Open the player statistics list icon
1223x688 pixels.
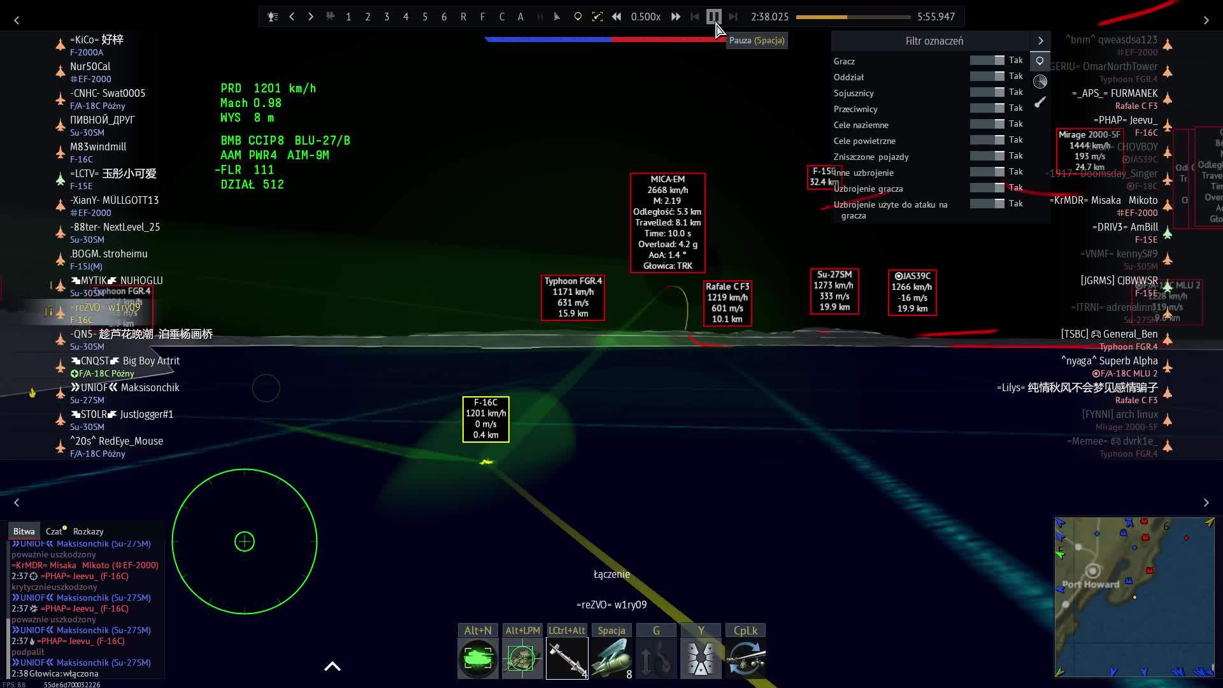tap(273, 17)
